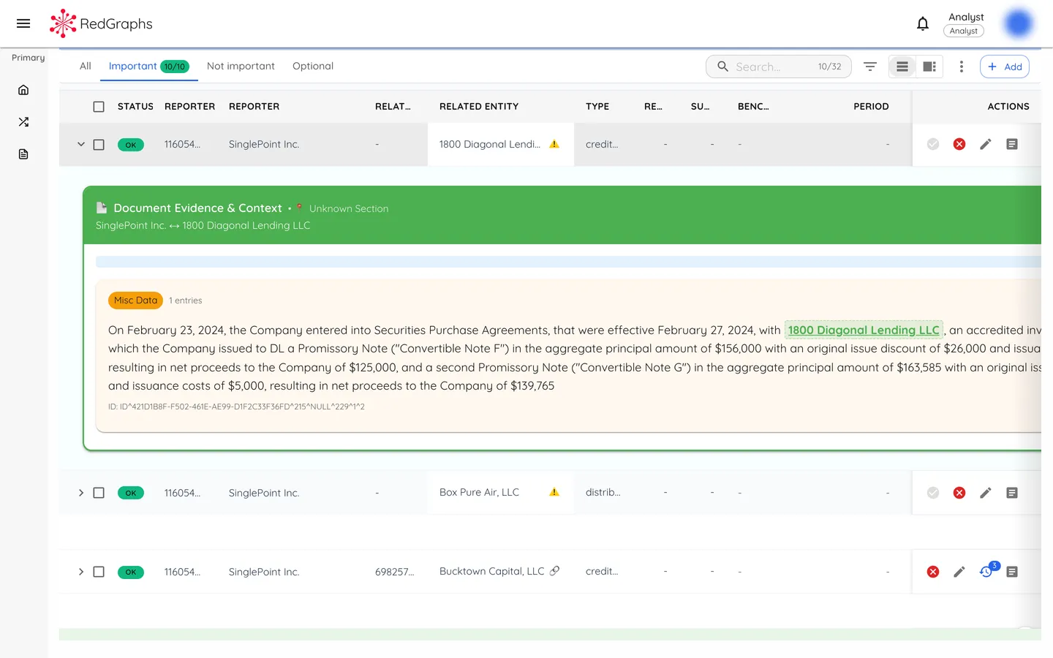Switch to the Not important tab
The height and width of the screenshot is (658, 1053).
click(241, 66)
